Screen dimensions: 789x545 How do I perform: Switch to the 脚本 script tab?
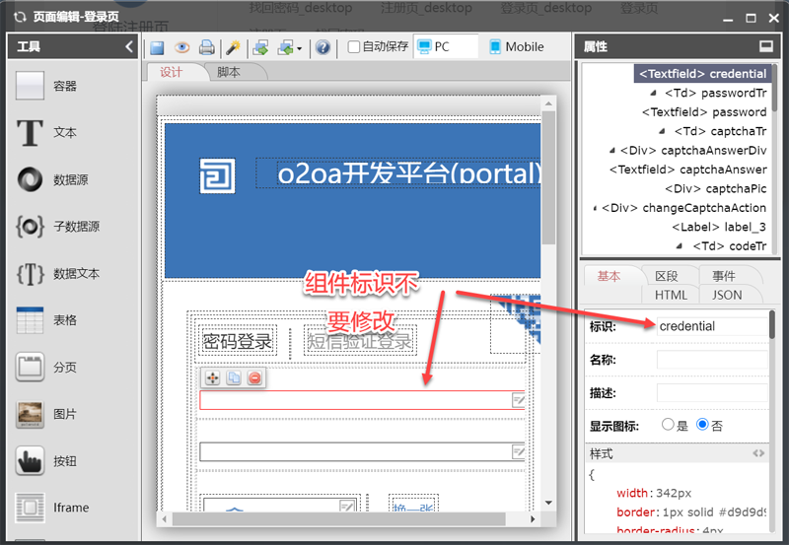pyautogui.click(x=229, y=72)
